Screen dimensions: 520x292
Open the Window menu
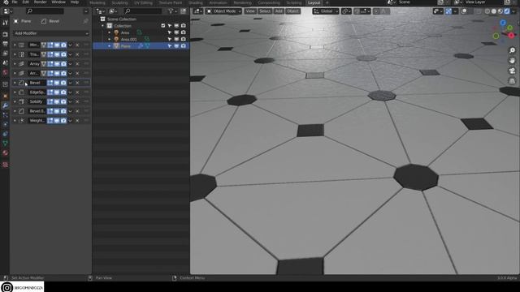click(x=58, y=2)
